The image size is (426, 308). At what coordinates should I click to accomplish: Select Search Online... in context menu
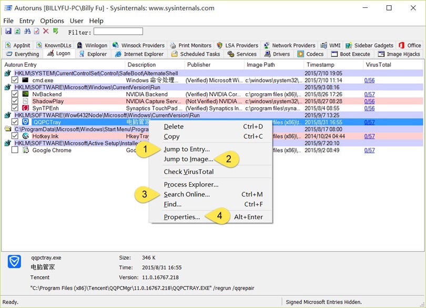[211, 195]
